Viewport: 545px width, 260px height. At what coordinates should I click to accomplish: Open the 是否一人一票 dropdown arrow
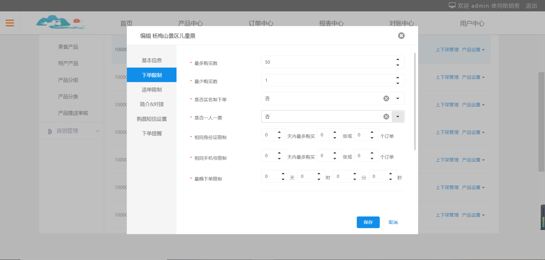[x=398, y=117]
